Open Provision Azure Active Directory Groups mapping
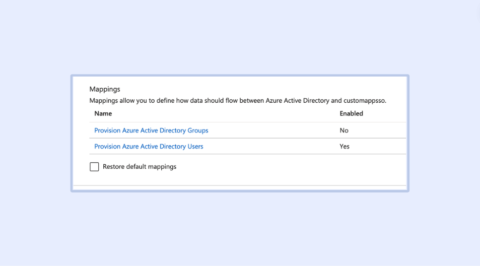Screen dimensions: 480x266 (x=151, y=130)
